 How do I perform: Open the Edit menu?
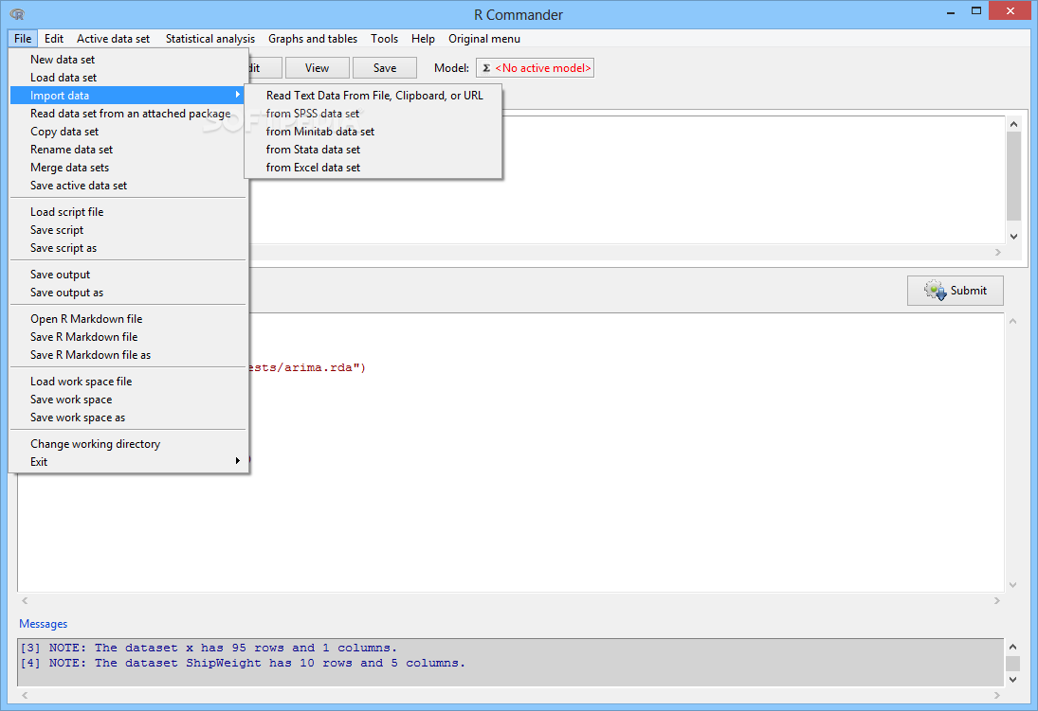coord(54,39)
